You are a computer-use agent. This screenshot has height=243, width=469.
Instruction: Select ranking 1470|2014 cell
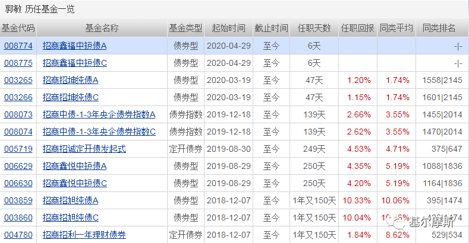pos(442,132)
